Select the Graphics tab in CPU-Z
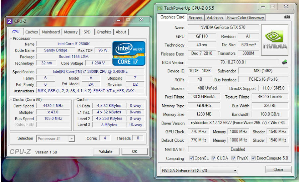The width and height of the screenshot is (299, 182). tap(104, 32)
